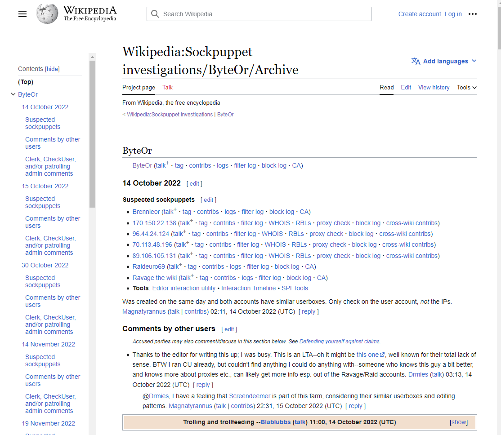Open block log for Raideuro69

pyautogui.click(x=287, y=266)
